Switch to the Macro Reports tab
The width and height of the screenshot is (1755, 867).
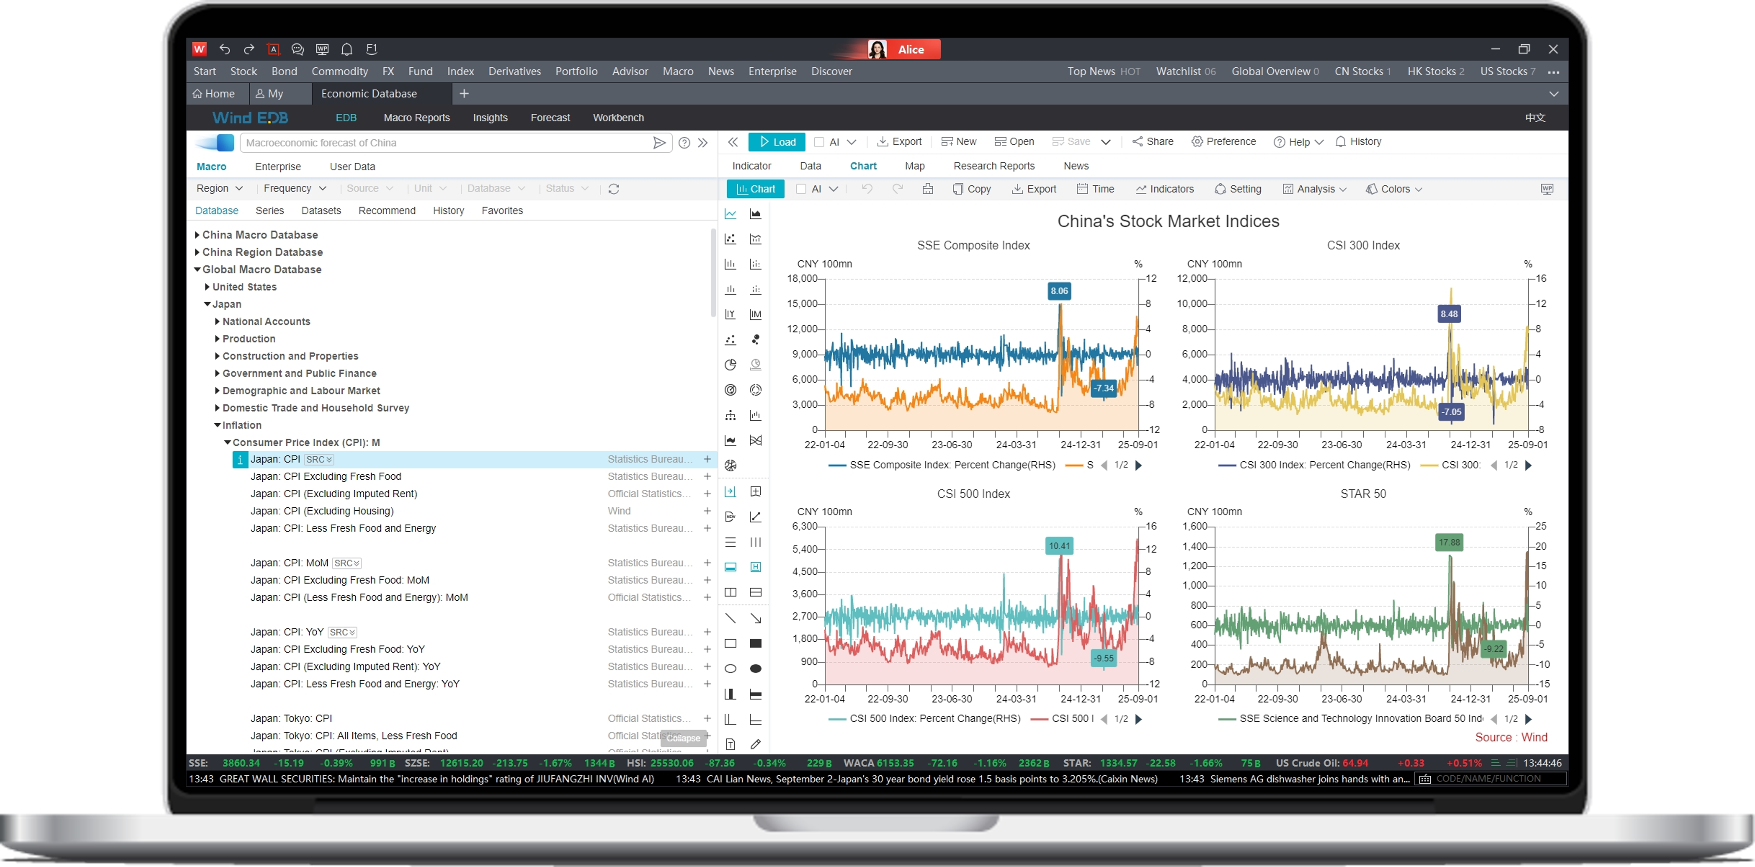[x=416, y=118]
